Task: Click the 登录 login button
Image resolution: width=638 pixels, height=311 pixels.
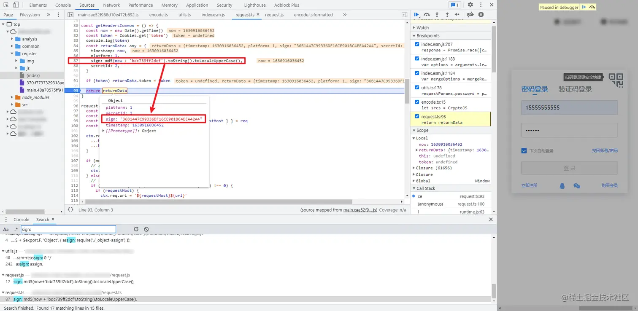Action: (x=569, y=168)
